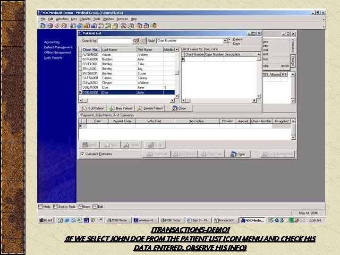Viewport: 340px width, 255px height.
Task: Click the search lookup icon beside Search field
Action: pos(136,41)
